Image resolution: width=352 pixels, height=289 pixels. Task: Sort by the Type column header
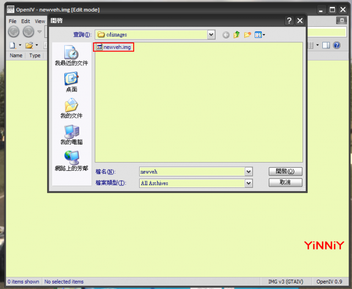click(35, 55)
